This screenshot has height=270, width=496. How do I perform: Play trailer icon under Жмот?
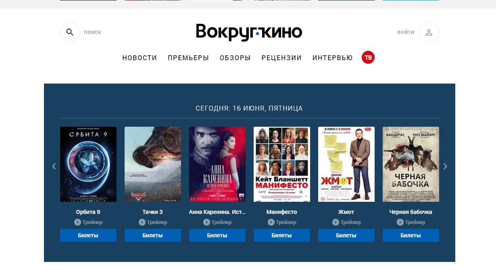tap(336, 222)
